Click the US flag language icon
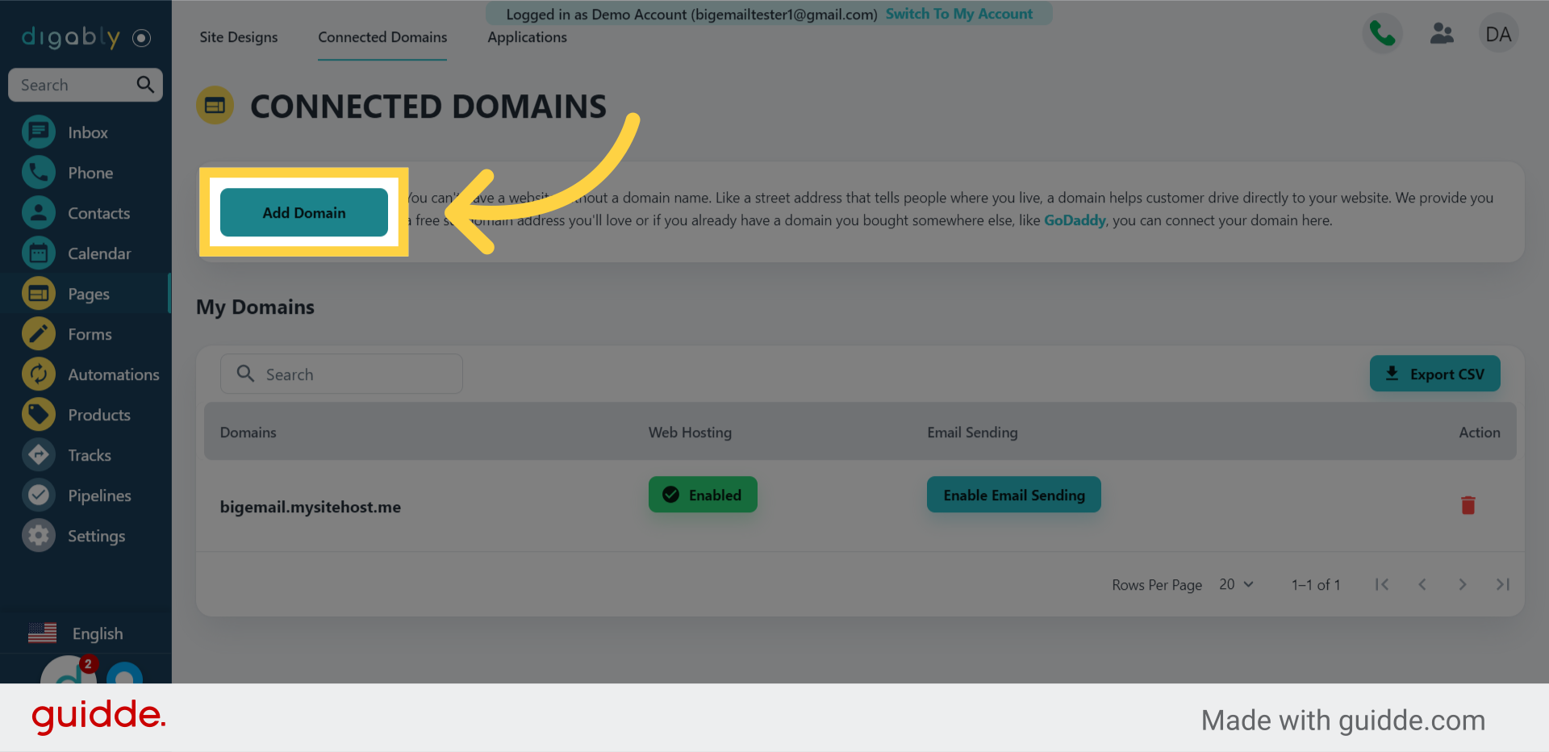Screen dimensions: 1549x752 pos(43,633)
